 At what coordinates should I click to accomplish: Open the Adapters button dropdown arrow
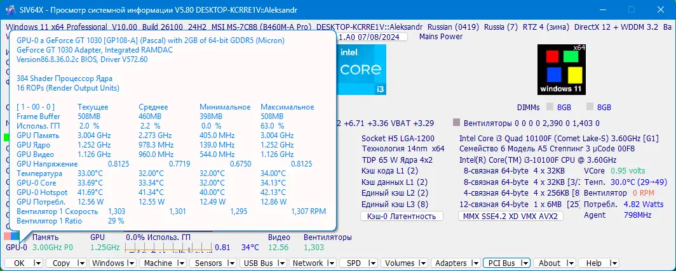[475, 263]
